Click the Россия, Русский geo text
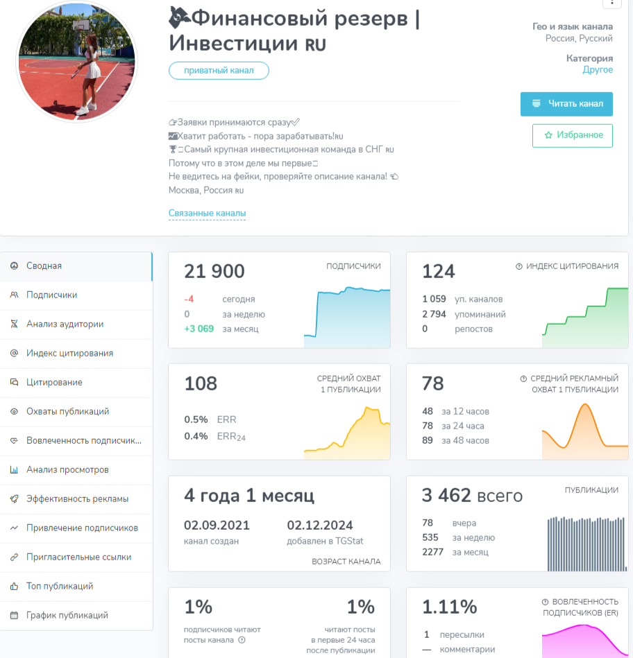Screen dimensions: 633x658 point(579,39)
